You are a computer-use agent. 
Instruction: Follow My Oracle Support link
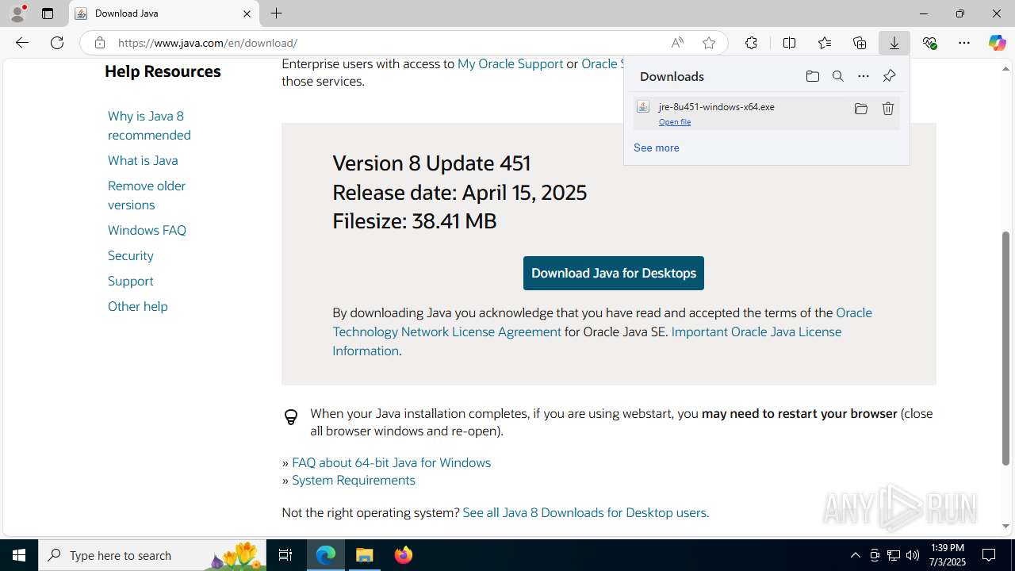coord(510,63)
